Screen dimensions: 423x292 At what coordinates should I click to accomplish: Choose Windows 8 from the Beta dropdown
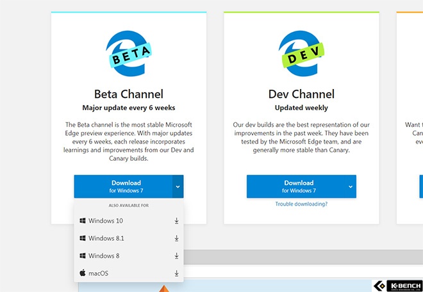click(129, 256)
